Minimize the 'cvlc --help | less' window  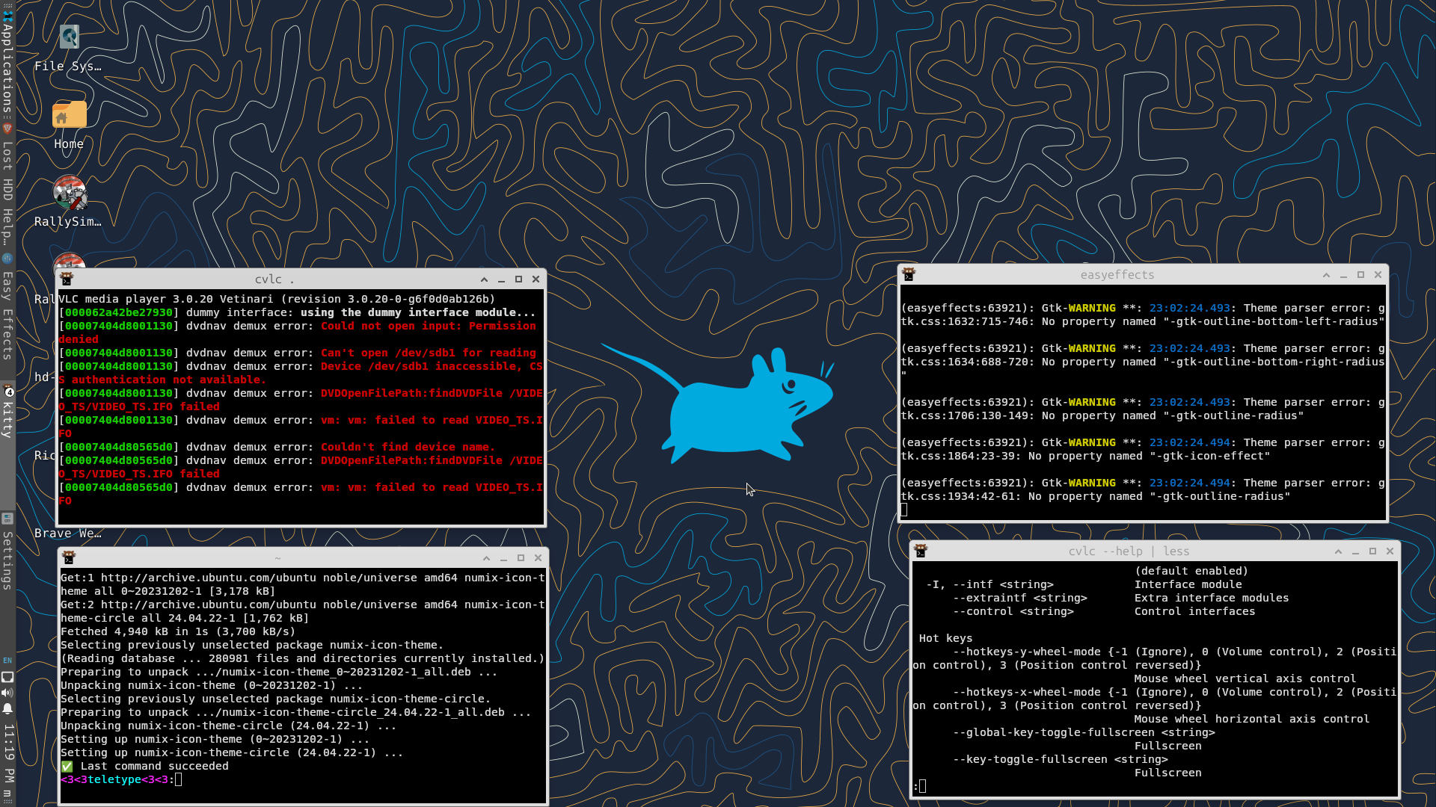tap(1355, 551)
